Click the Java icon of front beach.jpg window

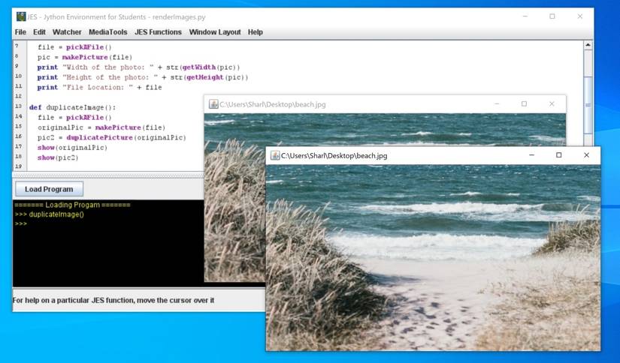[275, 155]
